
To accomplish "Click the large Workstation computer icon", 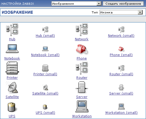I will pos(82,106).
